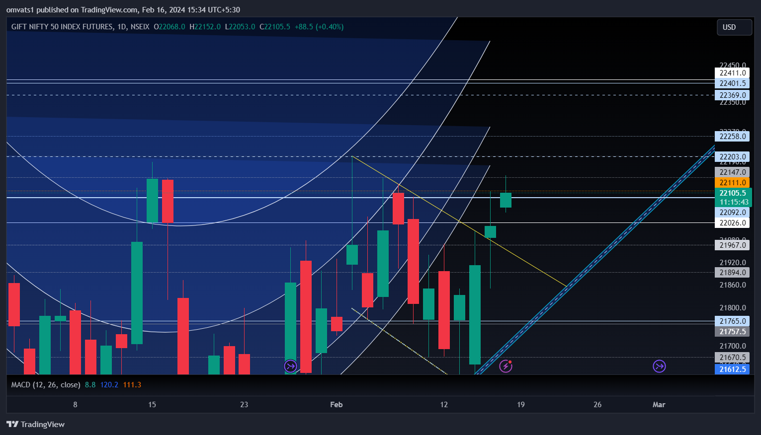This screenshot has width=761, height=435.
Task: Click the change value +88.5 (+0.40%)
Action: click(319, 27)
